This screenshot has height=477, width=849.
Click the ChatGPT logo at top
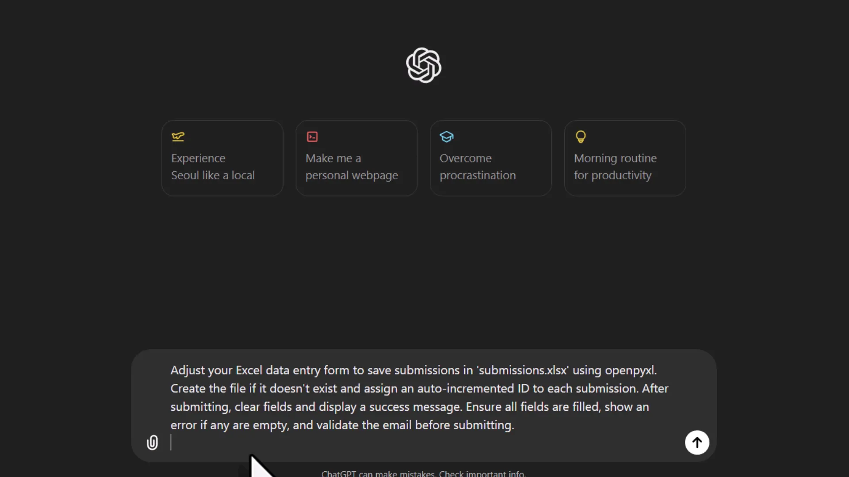point(424,65)
